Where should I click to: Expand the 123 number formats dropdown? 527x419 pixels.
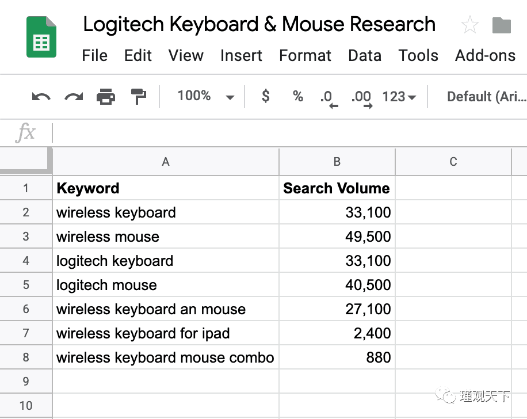[x=399, y=97]
